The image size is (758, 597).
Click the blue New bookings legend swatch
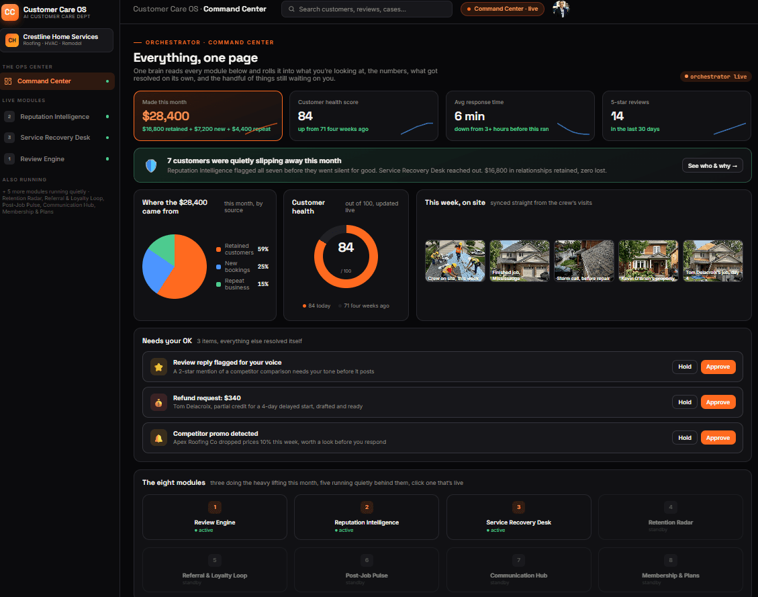(x=218, y=267)
